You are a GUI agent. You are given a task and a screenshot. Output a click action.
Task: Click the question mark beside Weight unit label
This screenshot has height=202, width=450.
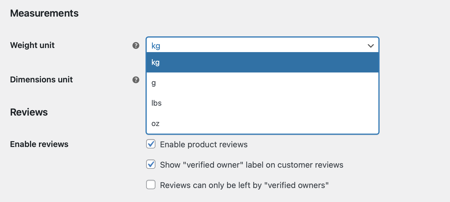point(136,45)
